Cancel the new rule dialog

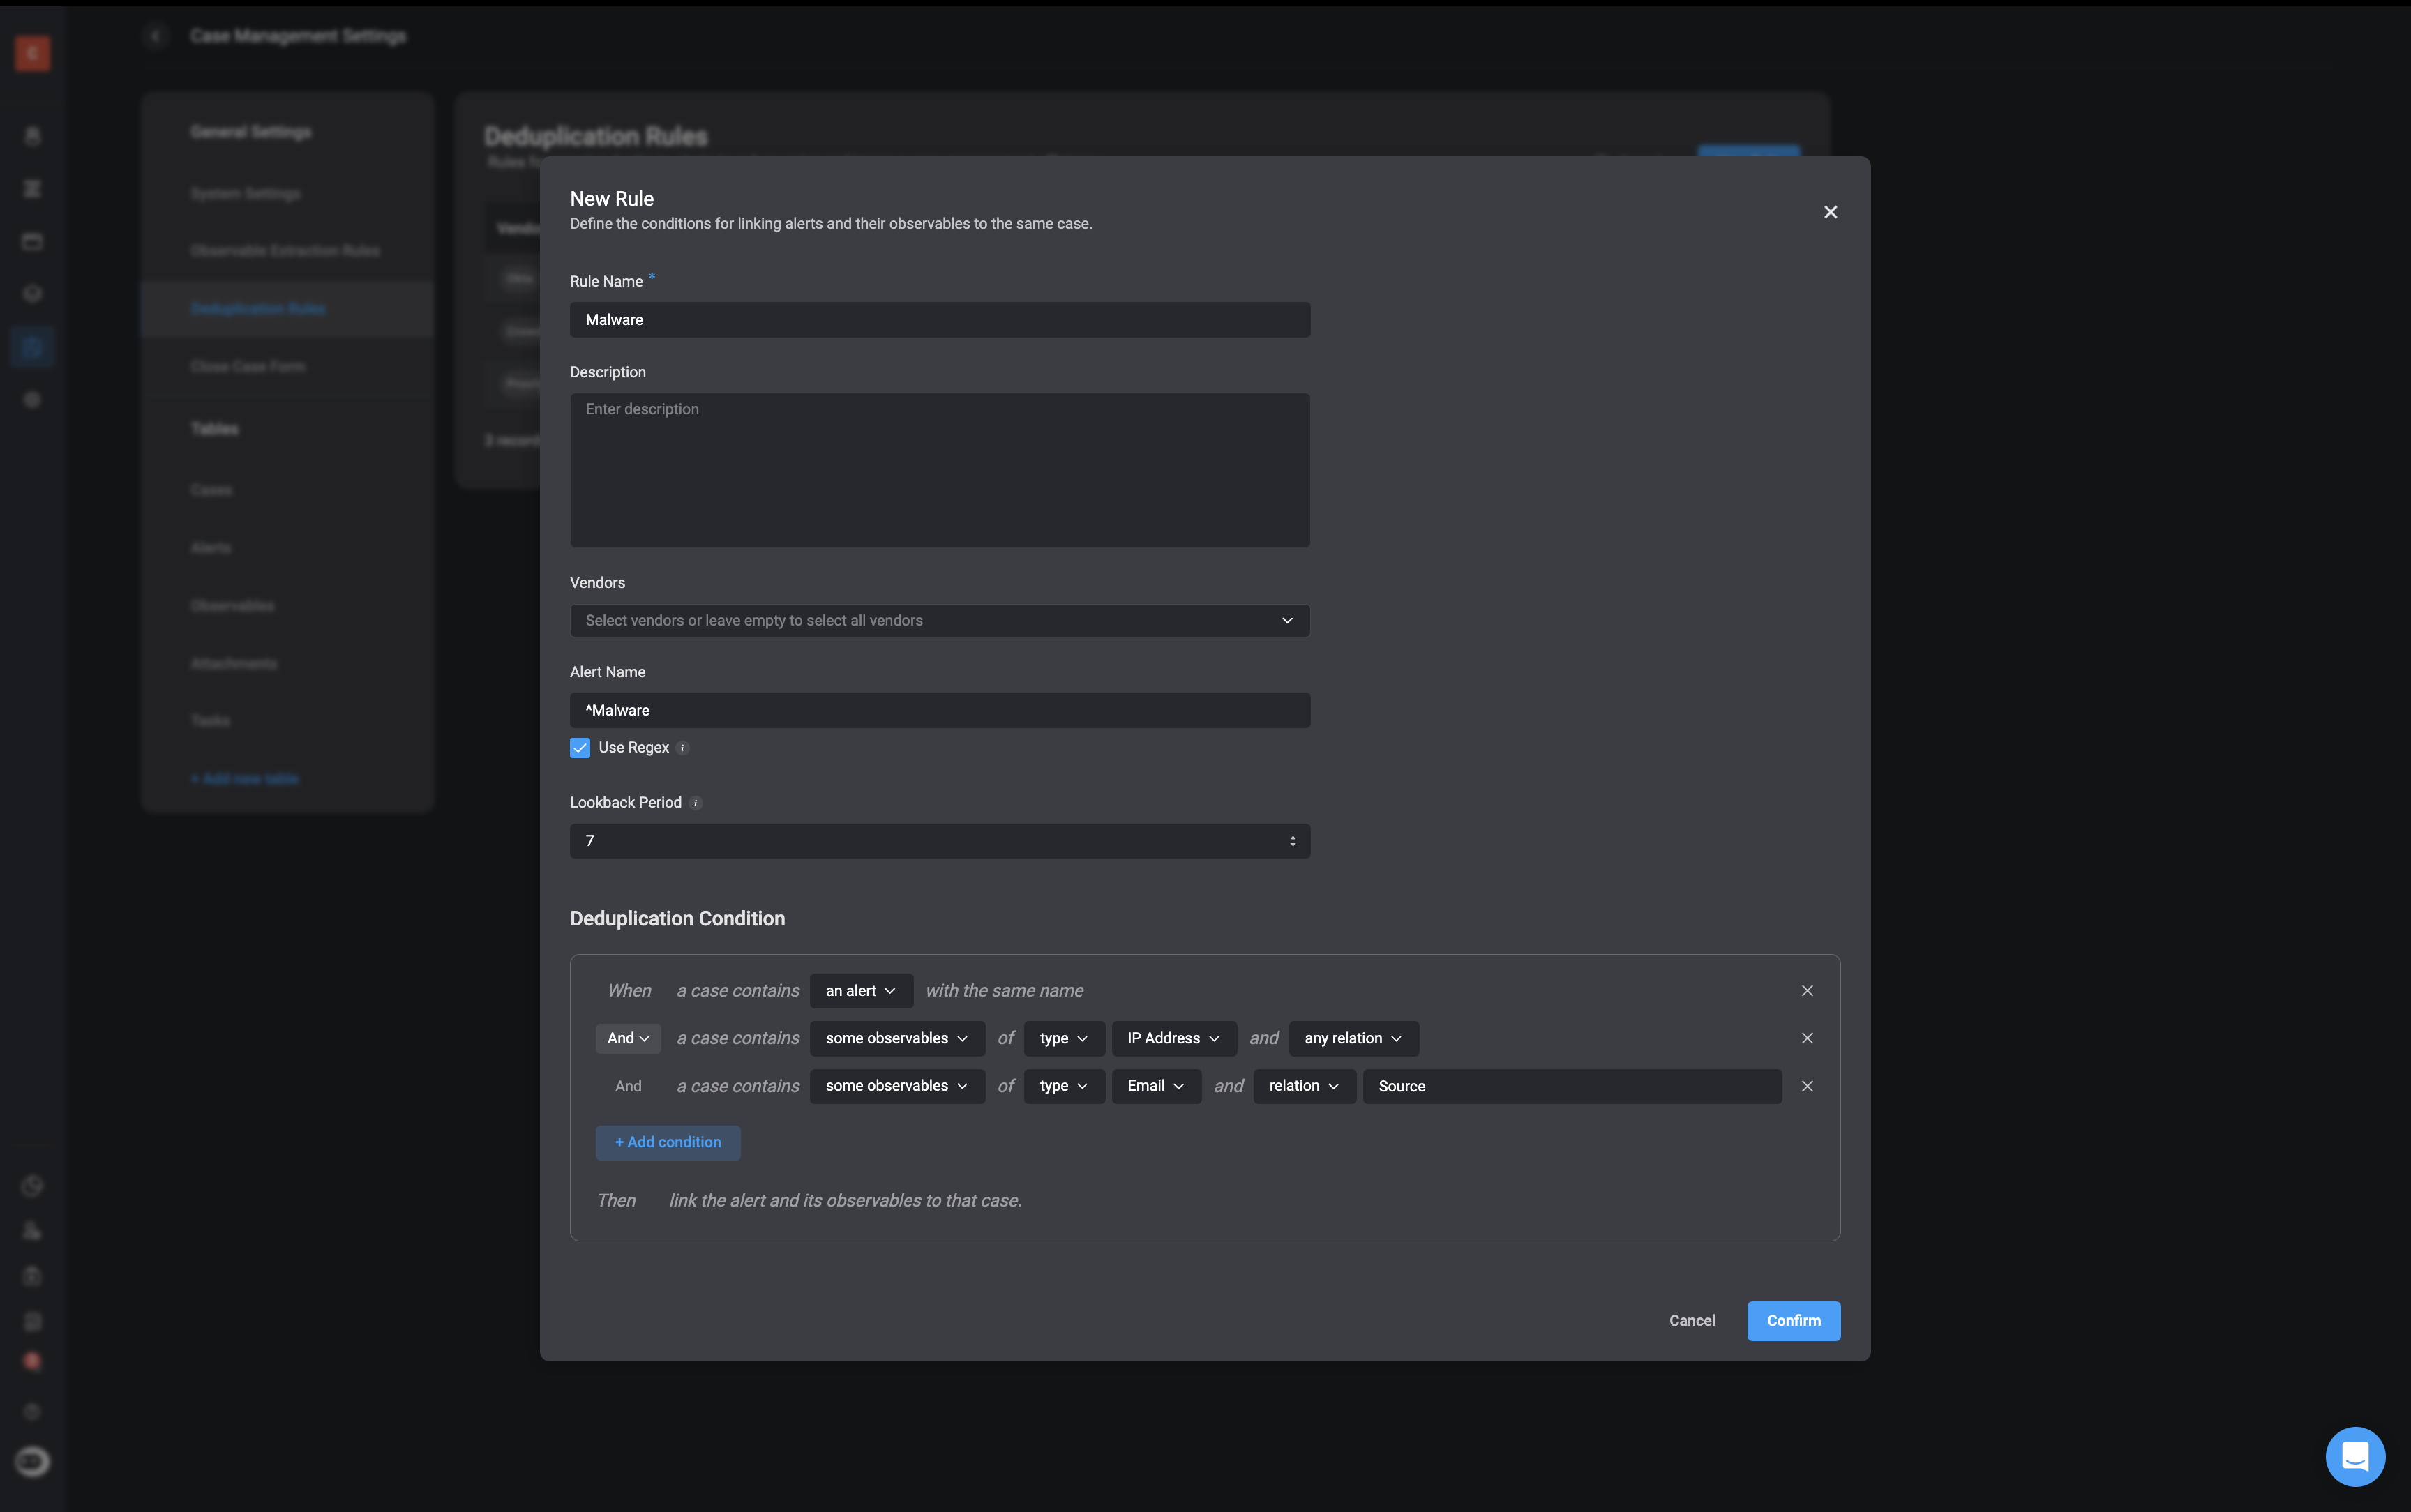(x=1691, y=1320)
